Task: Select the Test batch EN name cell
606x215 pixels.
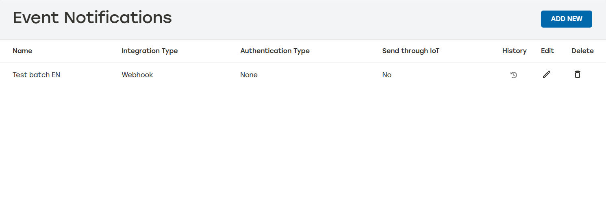Action: 36,75
